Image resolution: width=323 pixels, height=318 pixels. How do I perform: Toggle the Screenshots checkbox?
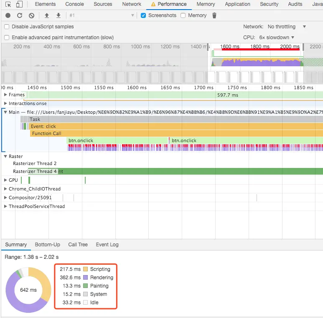pos(143,15)
